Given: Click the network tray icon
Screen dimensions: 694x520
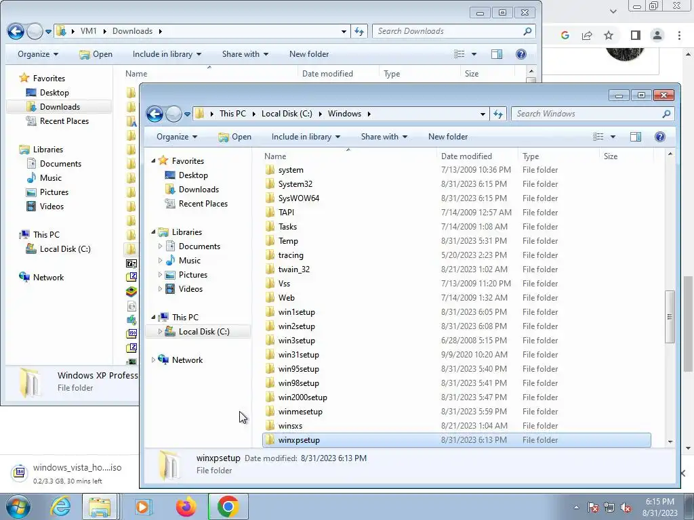Looking at the screenshot, I should coord(609,507).
